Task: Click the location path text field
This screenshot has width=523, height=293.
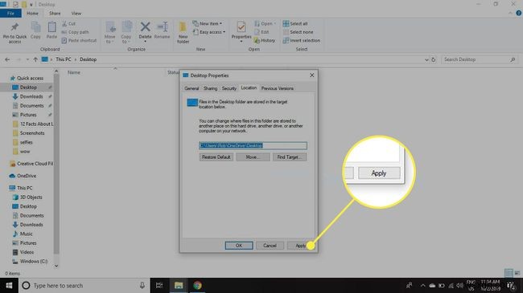Action: click(x=253, y=145)
